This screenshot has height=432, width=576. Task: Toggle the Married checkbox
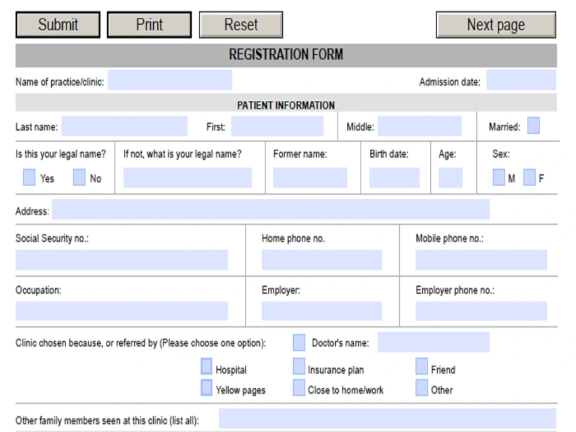coord(533,127)
